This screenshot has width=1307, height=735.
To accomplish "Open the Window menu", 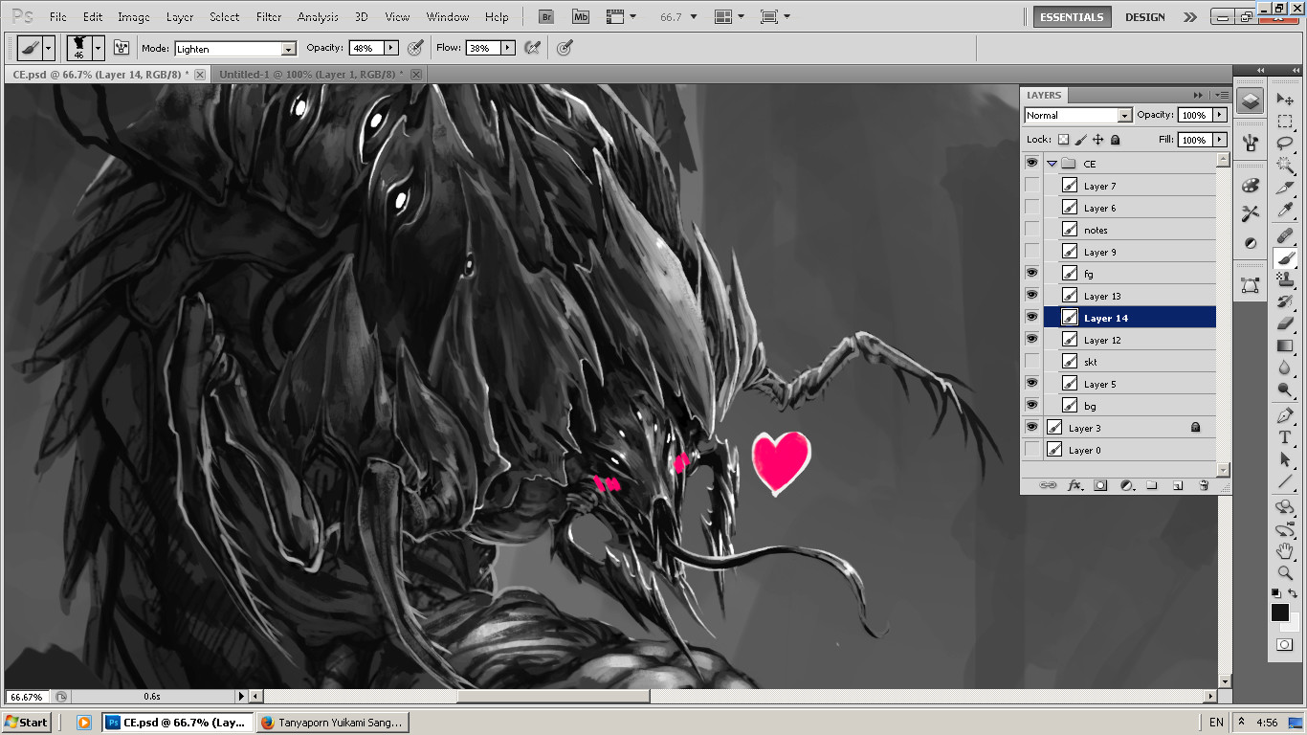I will [x=447, y=16].
